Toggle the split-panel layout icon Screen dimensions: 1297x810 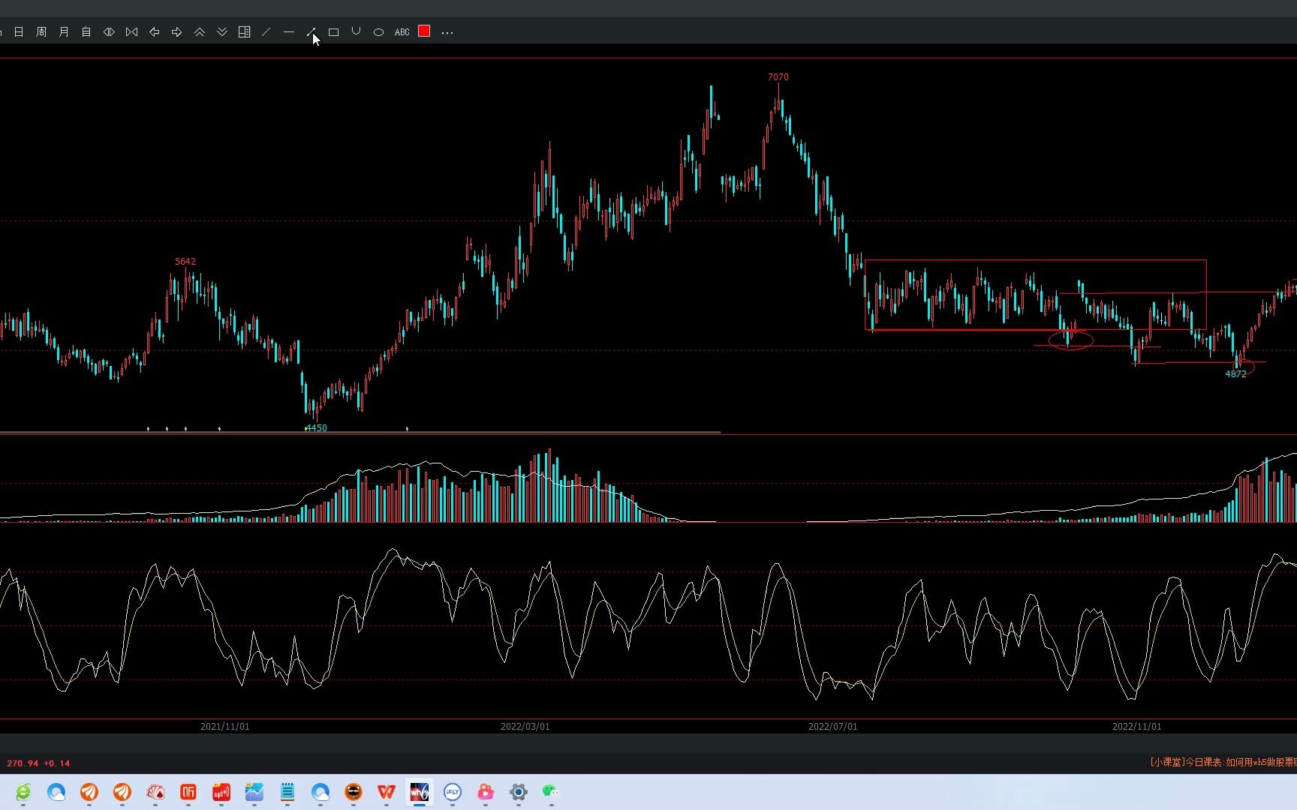[x=244, y=32]
